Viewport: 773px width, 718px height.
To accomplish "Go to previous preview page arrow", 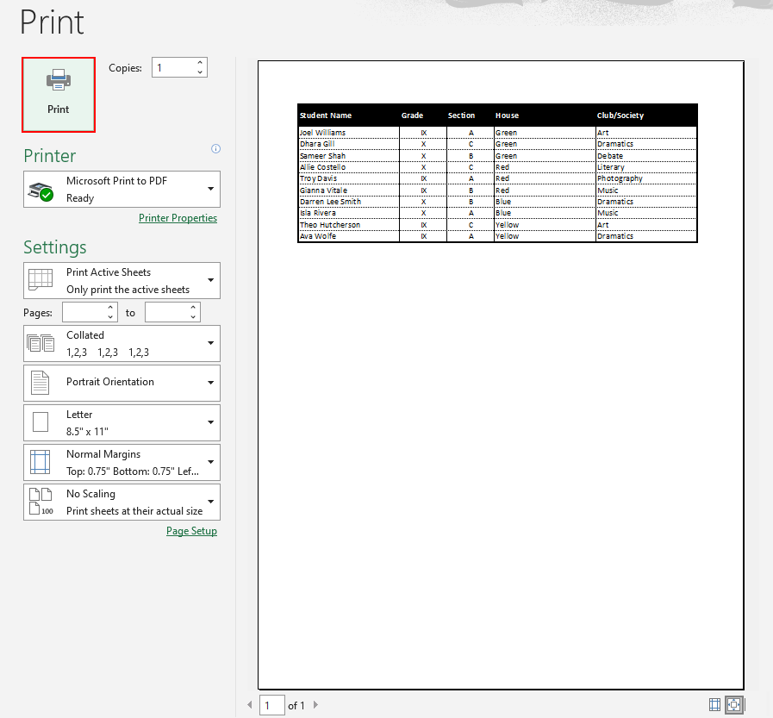I will tap(251, 705).
